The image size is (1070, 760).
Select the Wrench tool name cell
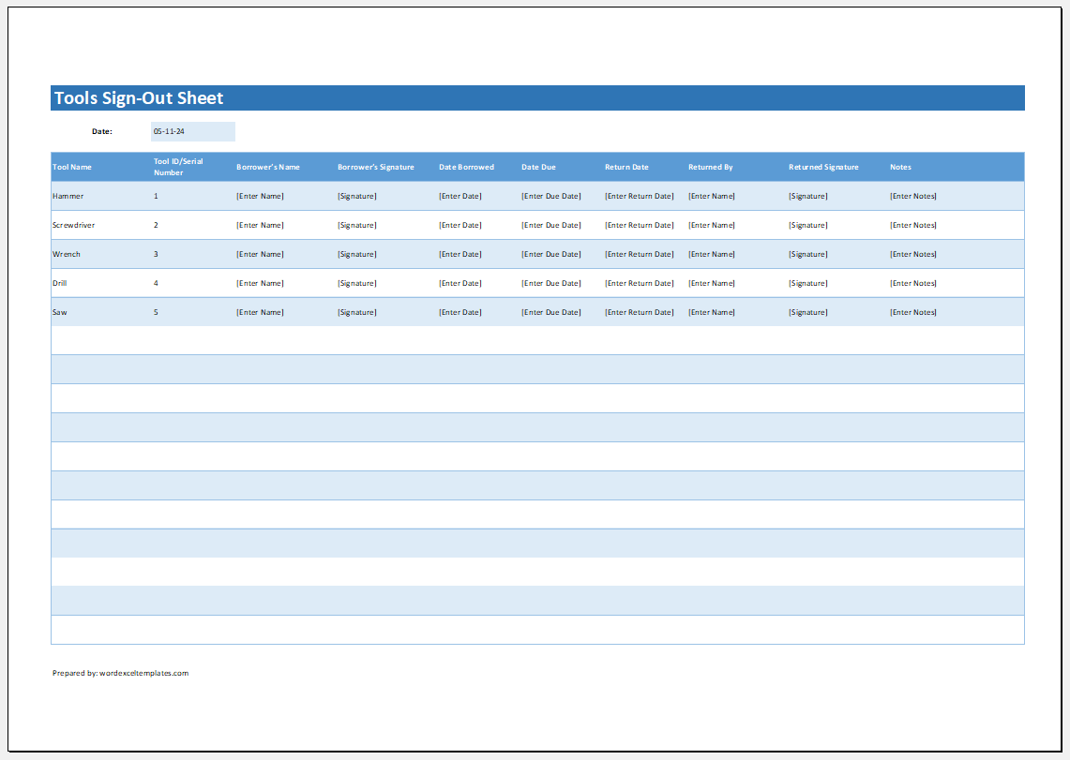(x=67, y=254)
